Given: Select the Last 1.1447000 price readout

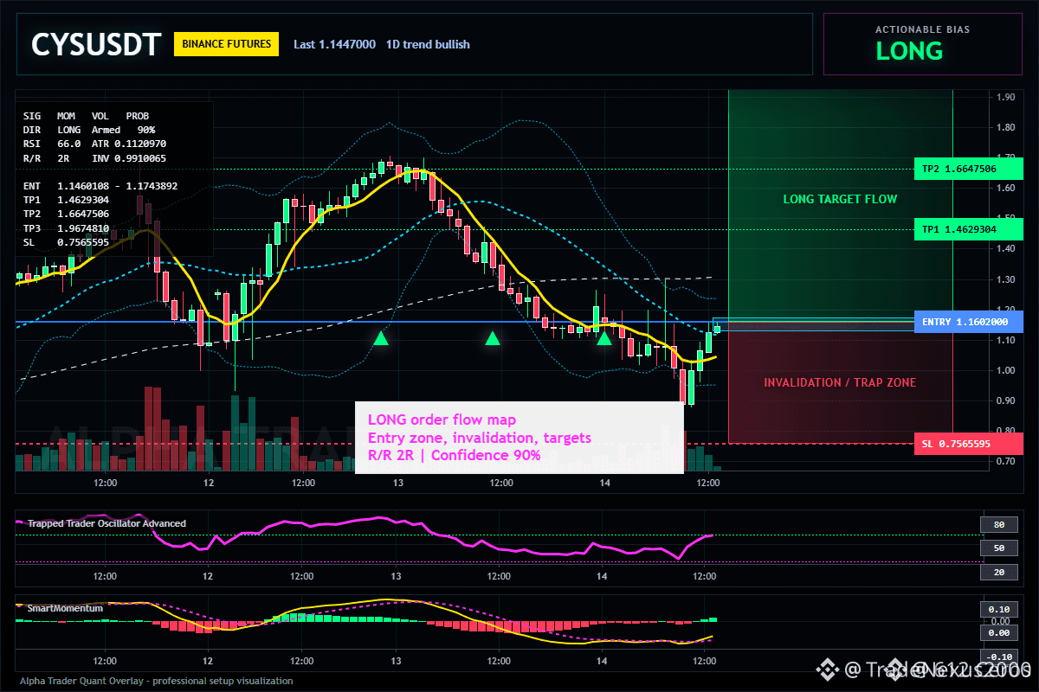Looking at the screenshot, I should (334, 44).
